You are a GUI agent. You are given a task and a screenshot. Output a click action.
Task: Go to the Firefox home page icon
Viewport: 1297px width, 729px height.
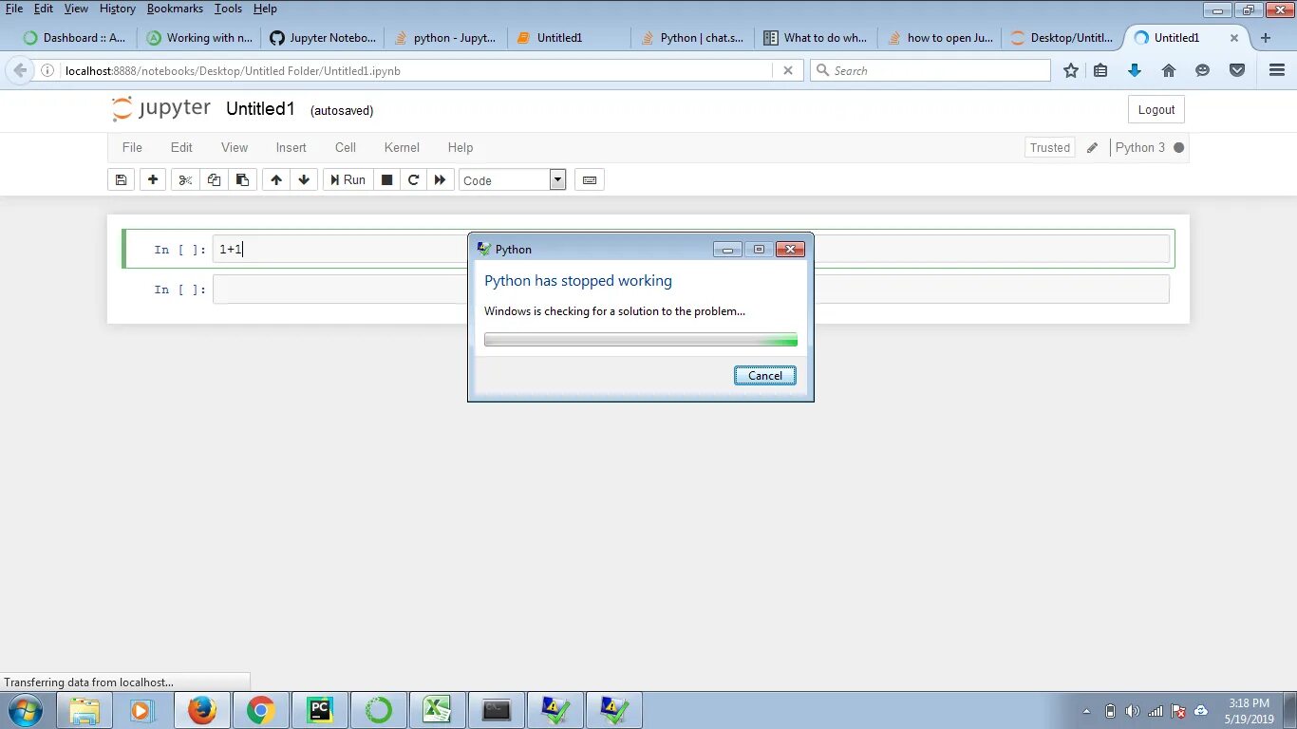click(x=1169, y=70)
